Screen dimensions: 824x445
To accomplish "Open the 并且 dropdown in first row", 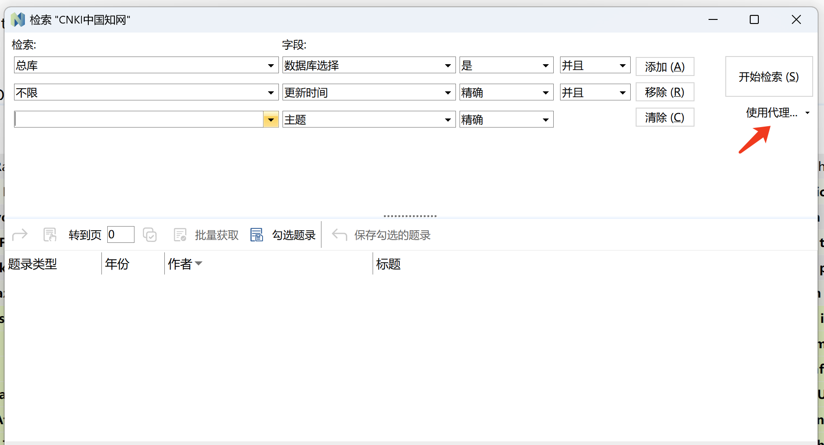I will point(623,66).
